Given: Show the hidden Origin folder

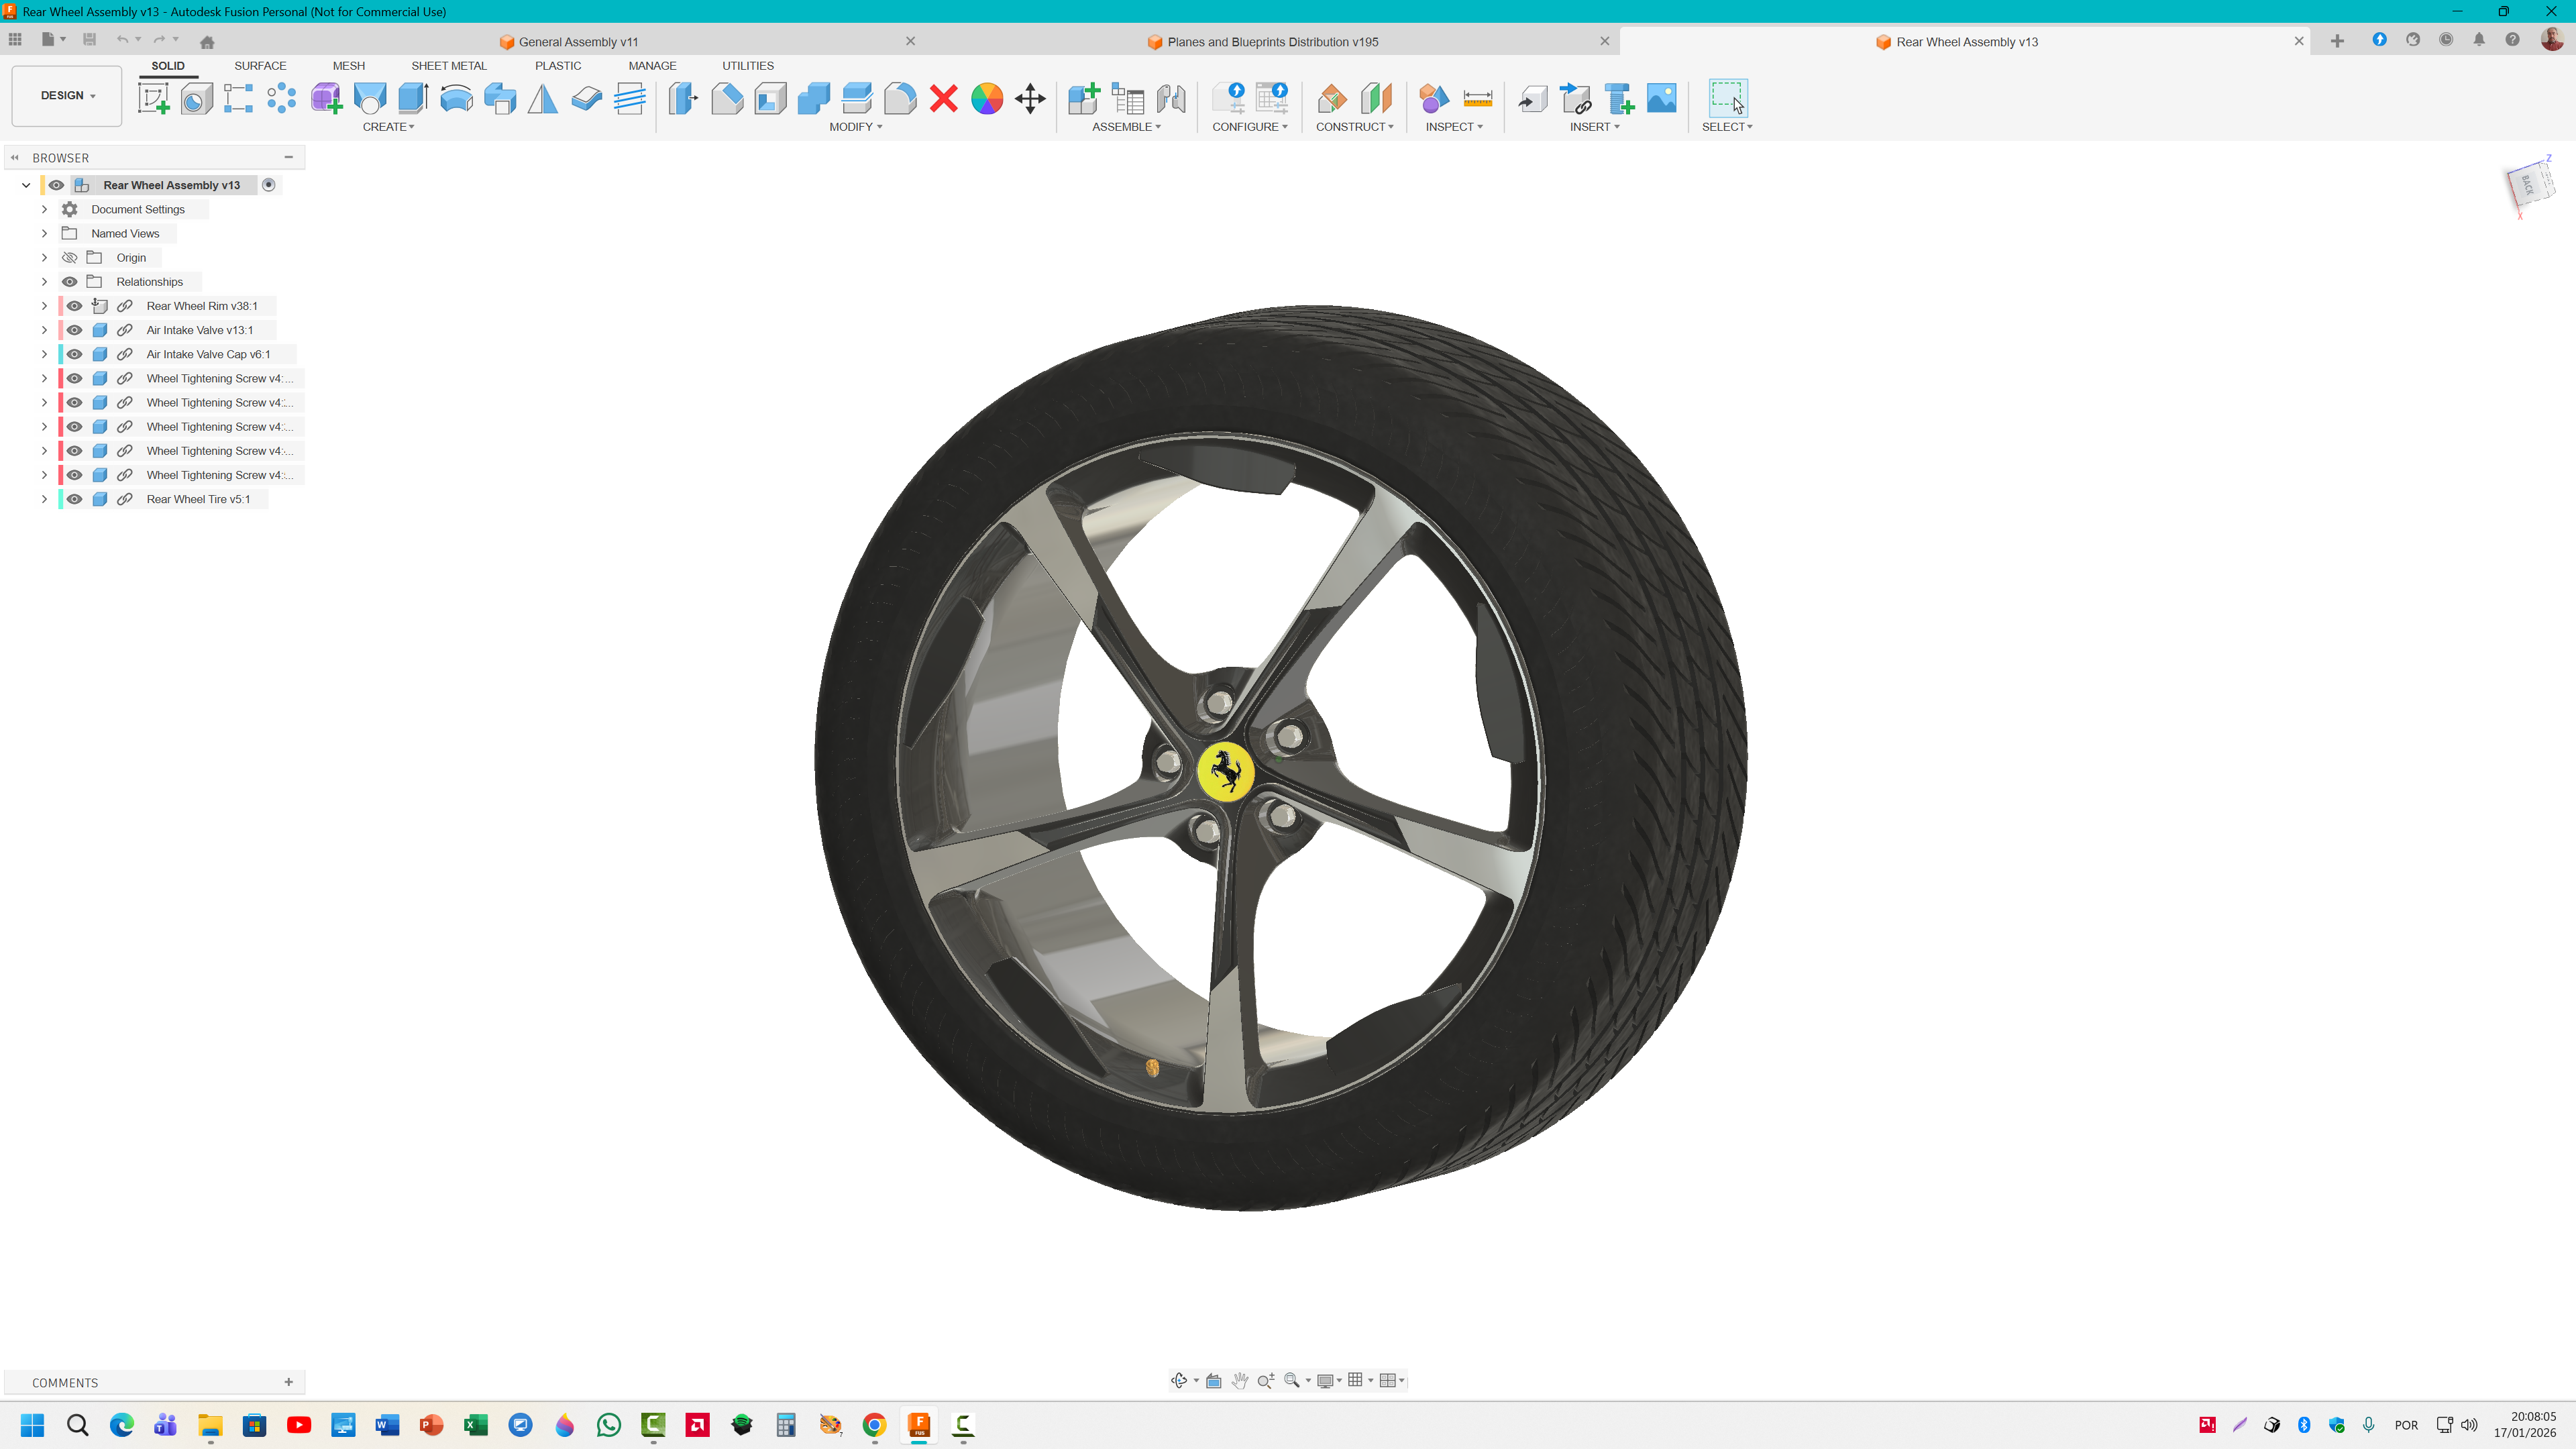Looking at the screenshot, I should pyautogui.click(x=70, y=258).
